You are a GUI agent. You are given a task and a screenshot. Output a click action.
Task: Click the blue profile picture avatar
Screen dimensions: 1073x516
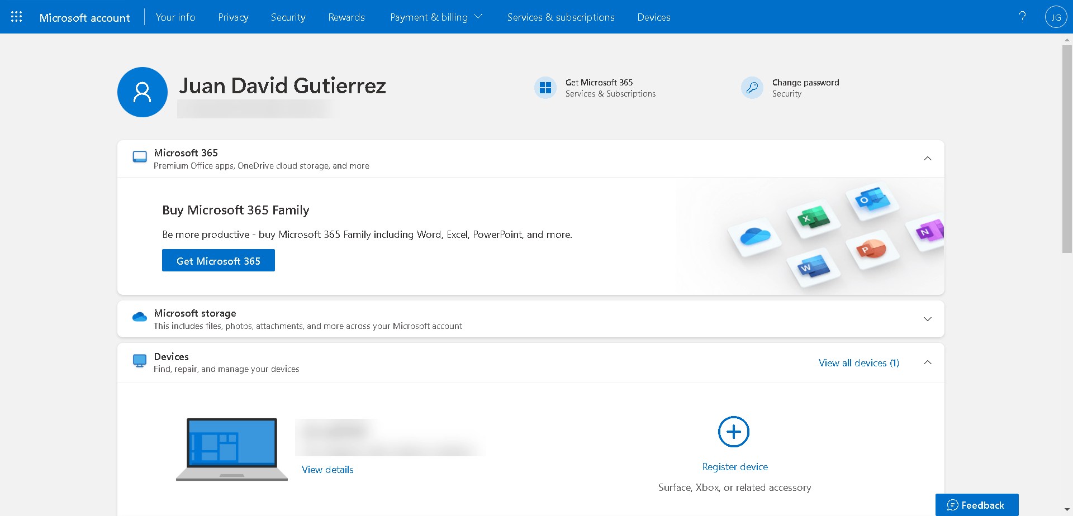(x=143, y=92)
